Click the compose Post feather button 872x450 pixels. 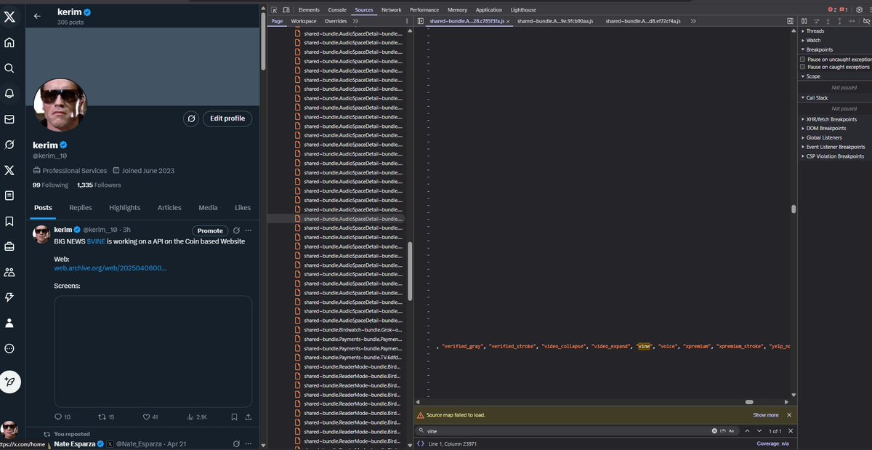pyautogui.click(x=10, y=381)
